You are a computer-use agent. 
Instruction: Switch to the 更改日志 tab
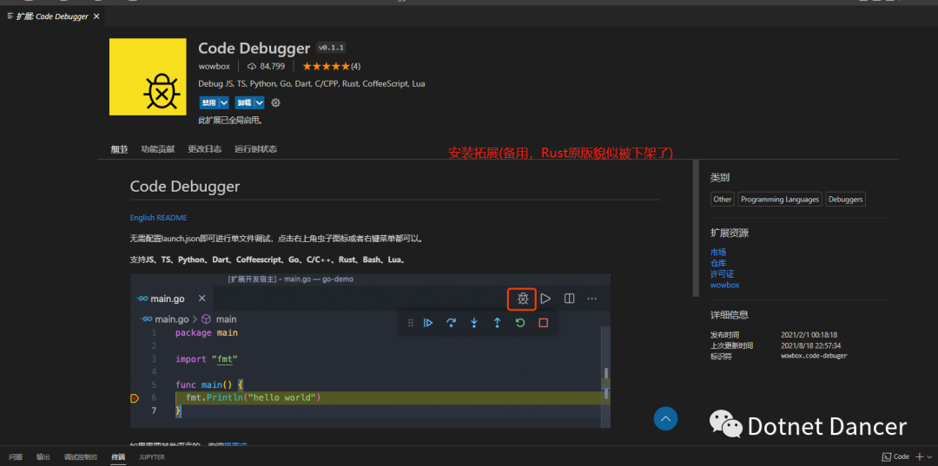click(205, 149)
